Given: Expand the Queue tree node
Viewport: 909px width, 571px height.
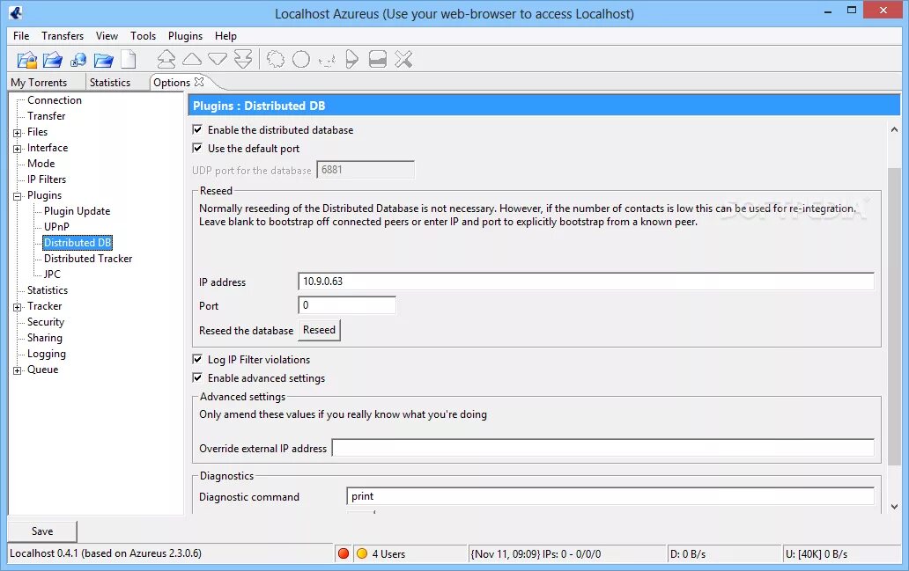Looking at the screenshot, I should point(18,370).
